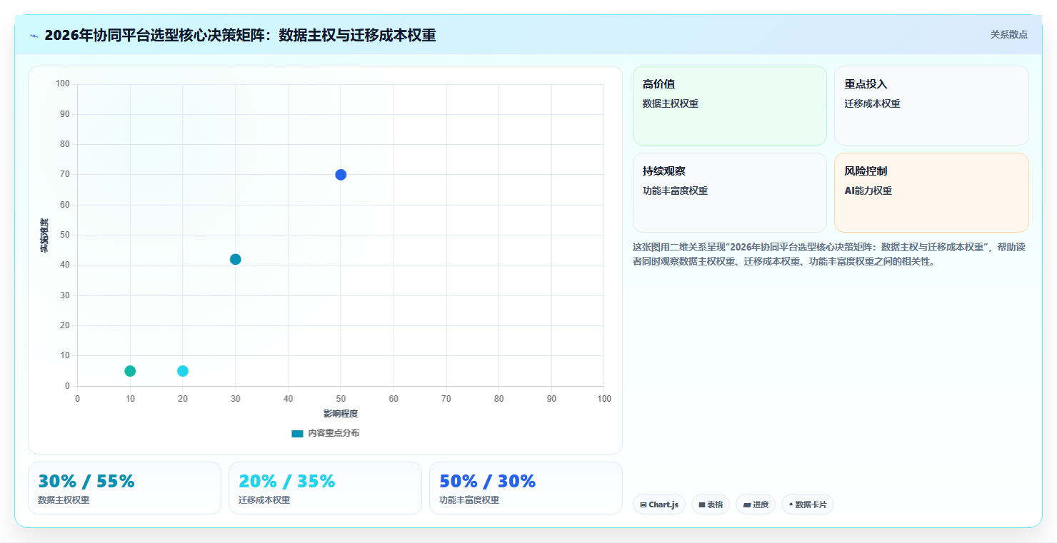Click the 内容重点分布 legend label
Screen dimensions: 1057x543
click(334, 433)
